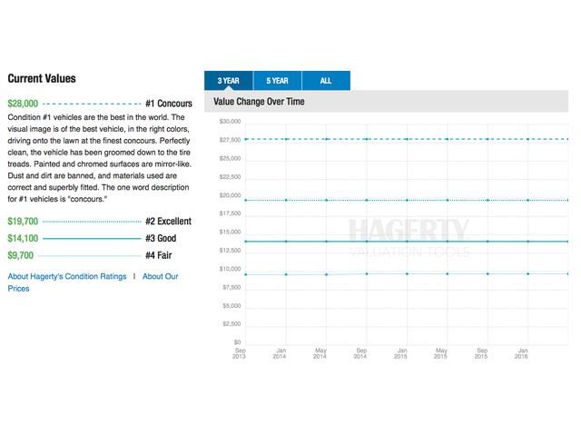This screenshot has width=581, height=436.
Task: Click the Jan 2015 x-axis label
Action: pos(401,353)
